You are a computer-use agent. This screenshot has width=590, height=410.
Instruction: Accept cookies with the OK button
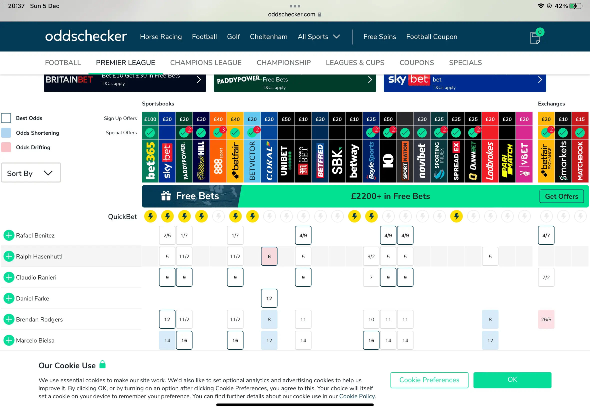pos(512,380)
